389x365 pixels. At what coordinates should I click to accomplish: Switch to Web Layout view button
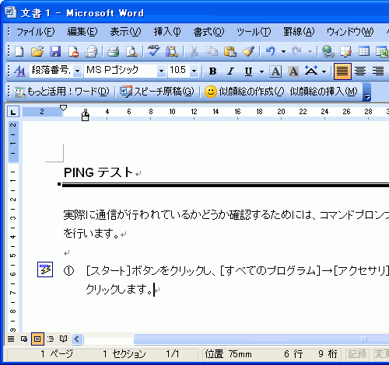pyautogui.click(x=24, y=339)
